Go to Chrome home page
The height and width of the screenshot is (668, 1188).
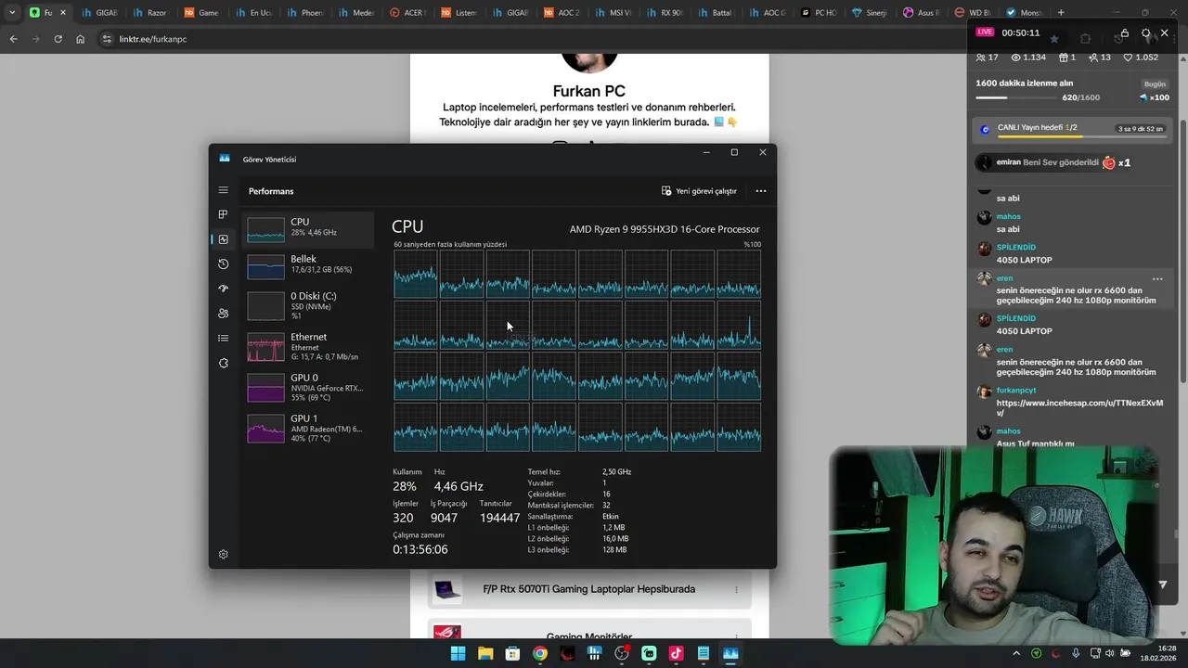81,39
